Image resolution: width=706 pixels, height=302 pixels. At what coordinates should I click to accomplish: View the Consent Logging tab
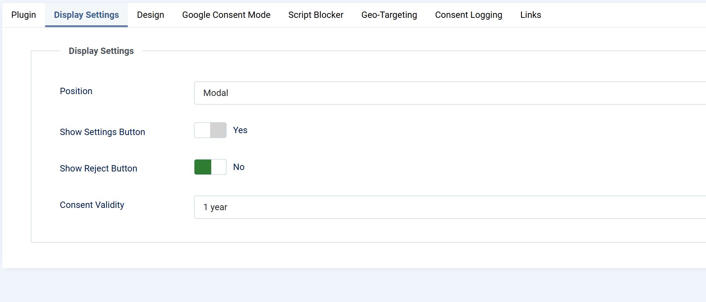coord(468,15)
